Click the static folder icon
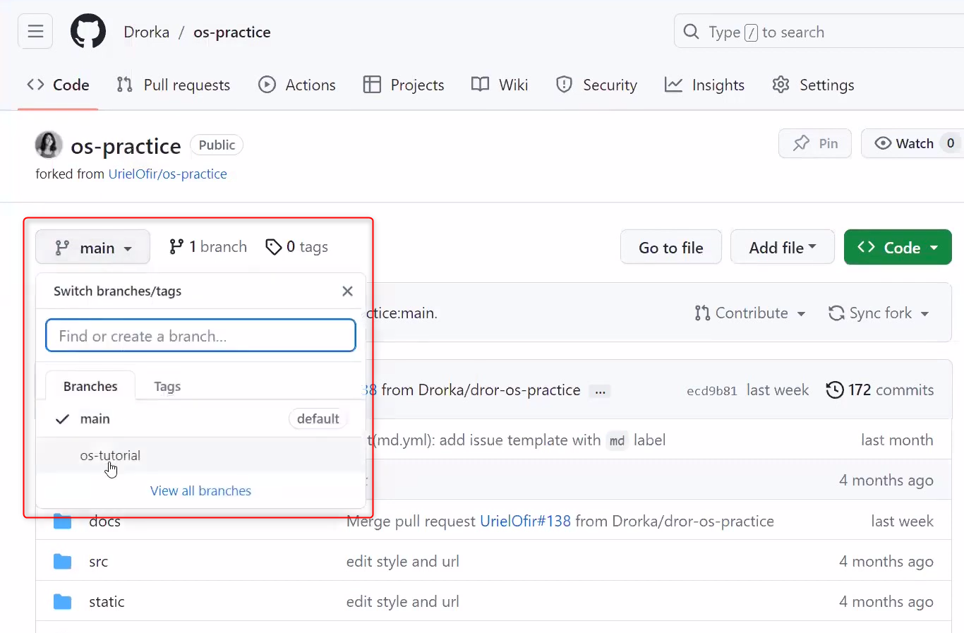The width and height of the screenshot is (964, 633). click(63, 602)
